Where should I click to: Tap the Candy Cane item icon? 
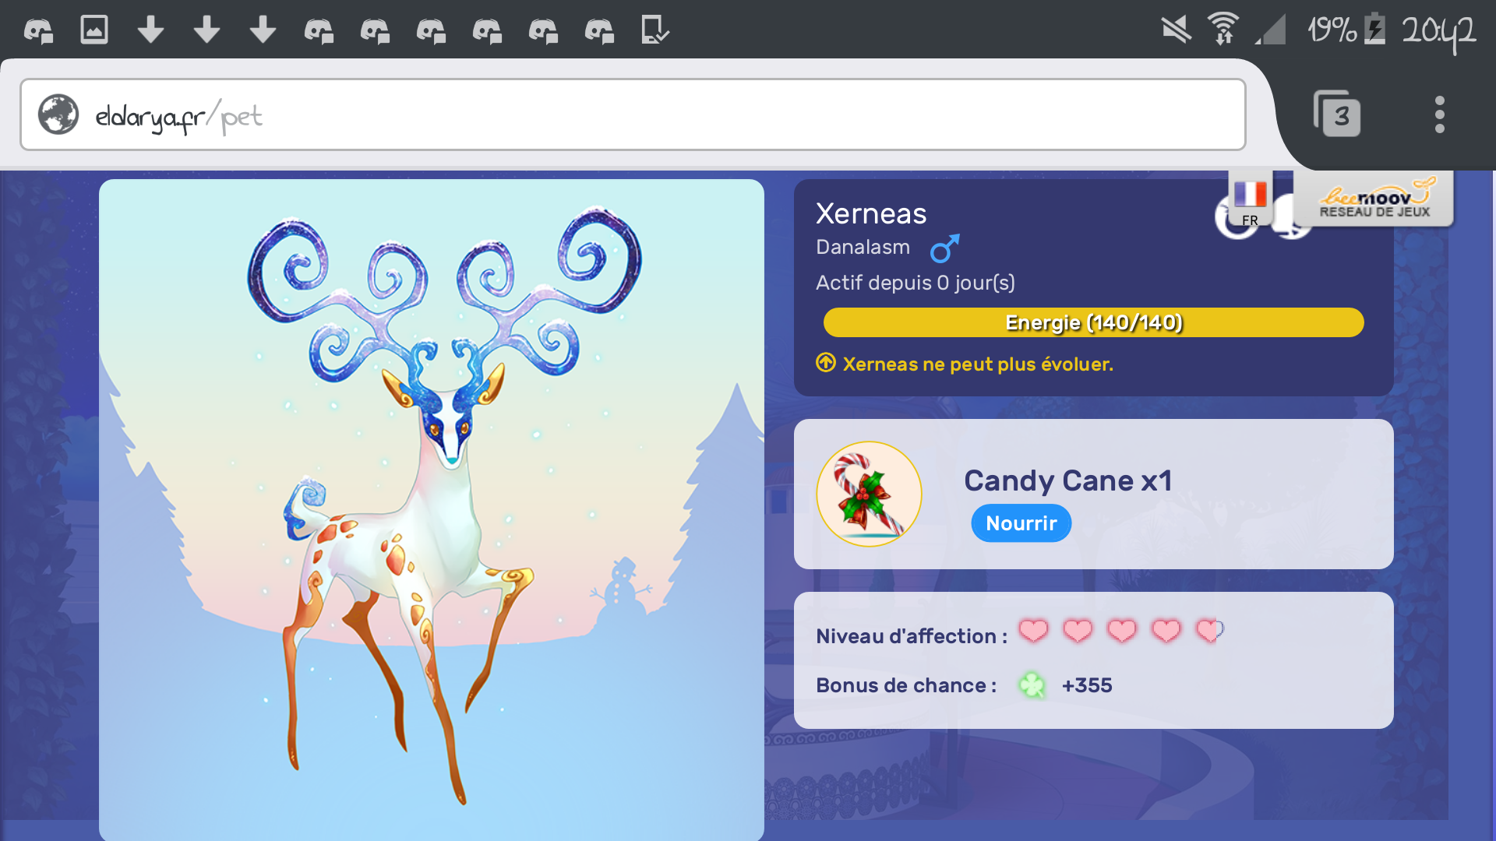click(869, 494)
